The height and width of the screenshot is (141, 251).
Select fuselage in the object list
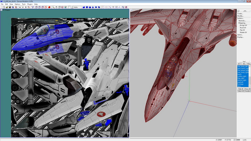point(241,84)
